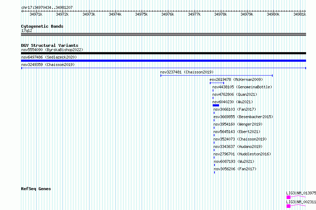Click the nsv6497486 blue variant bar
316x210 pixels.
point(163,61)
